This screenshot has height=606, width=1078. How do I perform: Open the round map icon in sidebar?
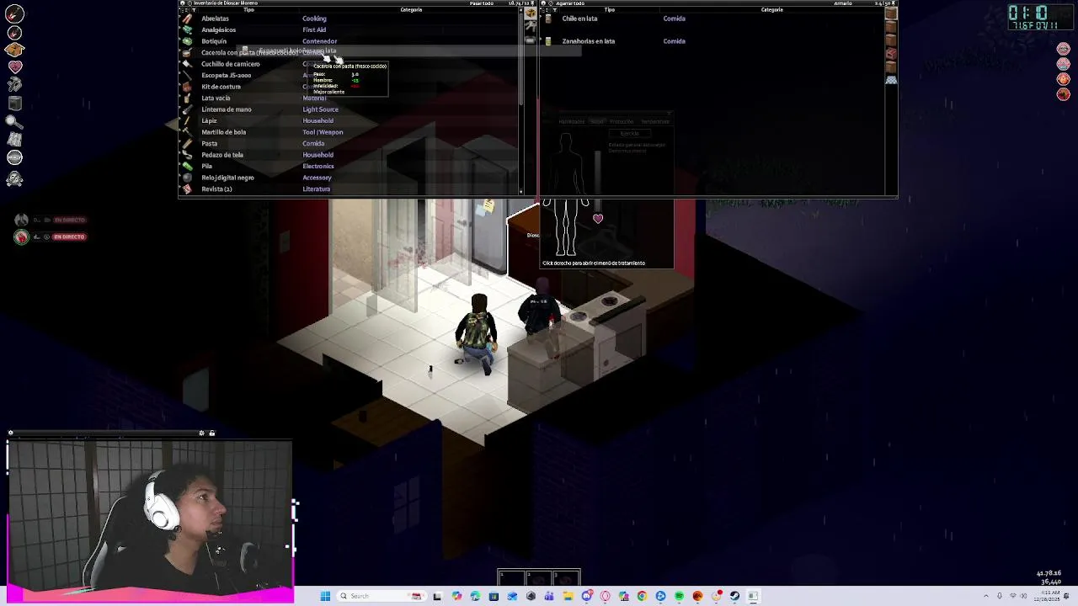(x=14, y=157)
